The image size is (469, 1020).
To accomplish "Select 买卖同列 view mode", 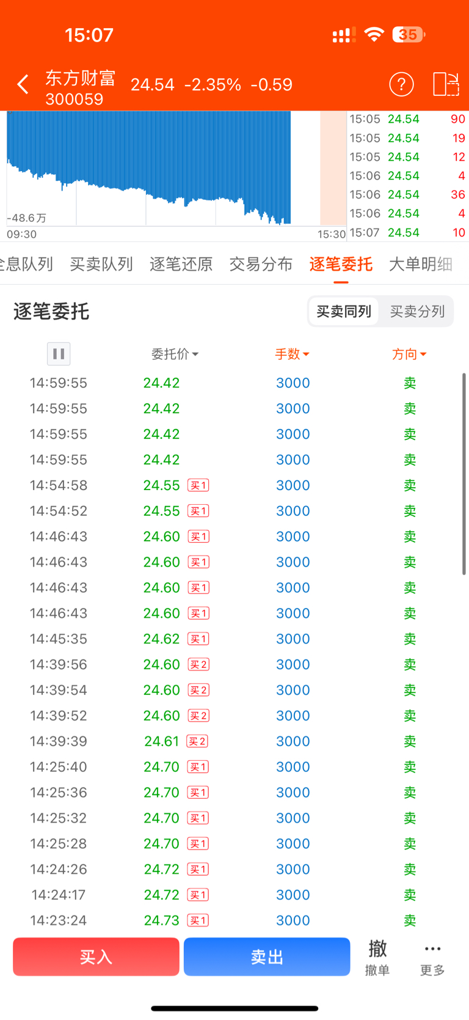I will 344,312.
